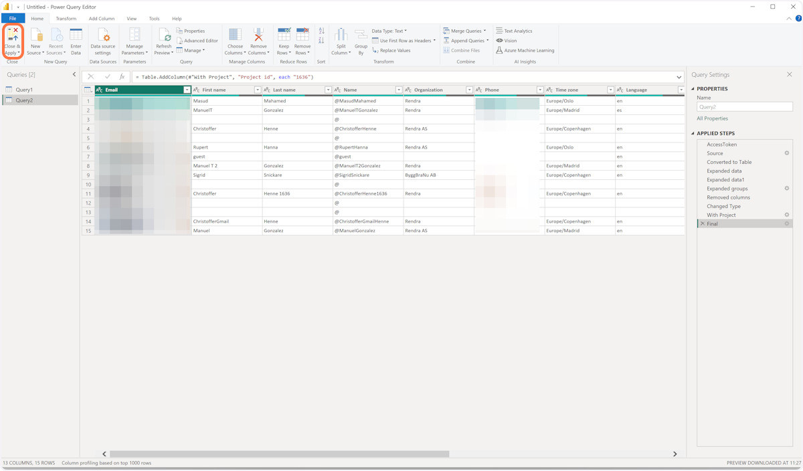This screenshot has height=471, width=803.
Task: Click table menu icon at grid corner
Action: tap(88, 90)
